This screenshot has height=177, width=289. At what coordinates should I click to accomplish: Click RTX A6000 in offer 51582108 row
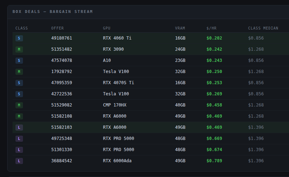[x=114, y=116]
